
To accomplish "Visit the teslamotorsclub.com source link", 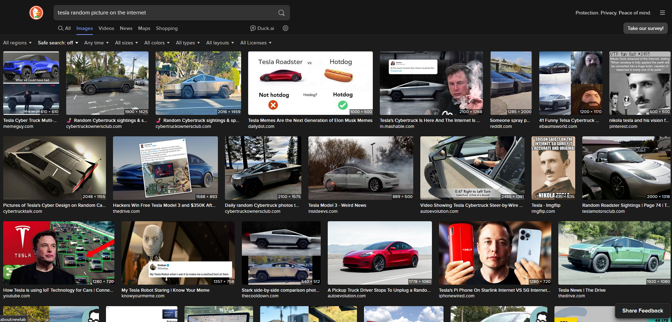I will (603, 211).
